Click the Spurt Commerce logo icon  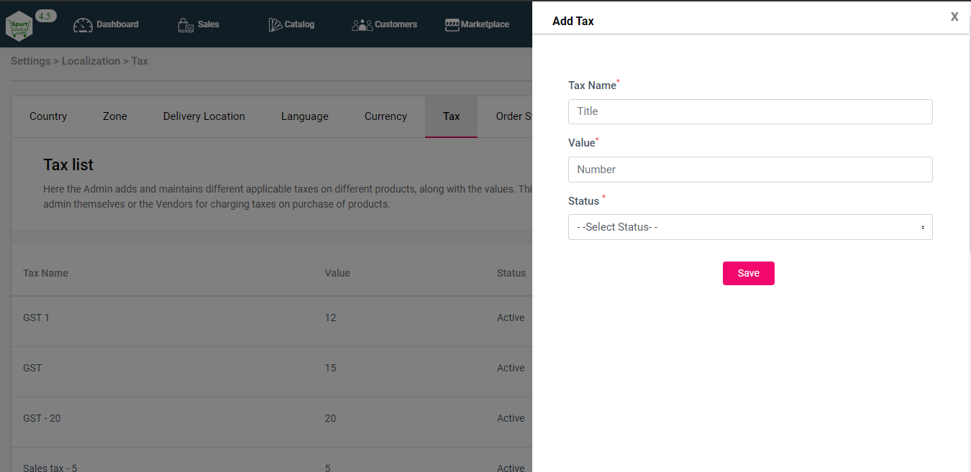[19, 26]
